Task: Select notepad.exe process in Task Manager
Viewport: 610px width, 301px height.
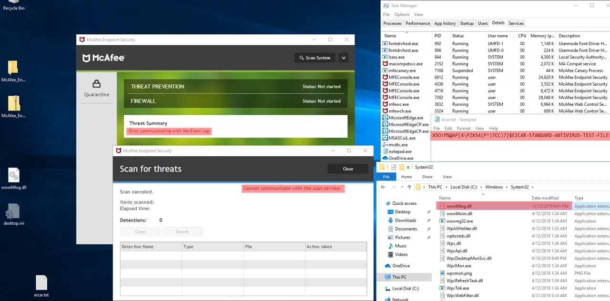Action: [400, 151]
